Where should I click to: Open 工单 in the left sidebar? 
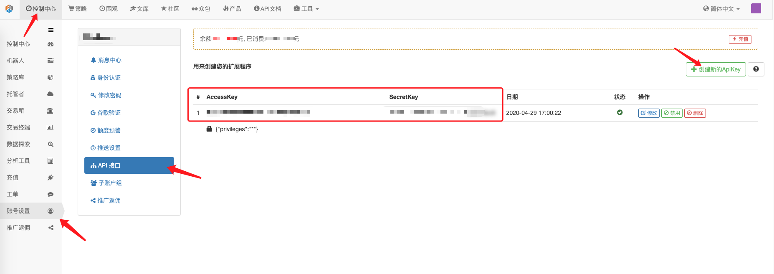[13, 194]
